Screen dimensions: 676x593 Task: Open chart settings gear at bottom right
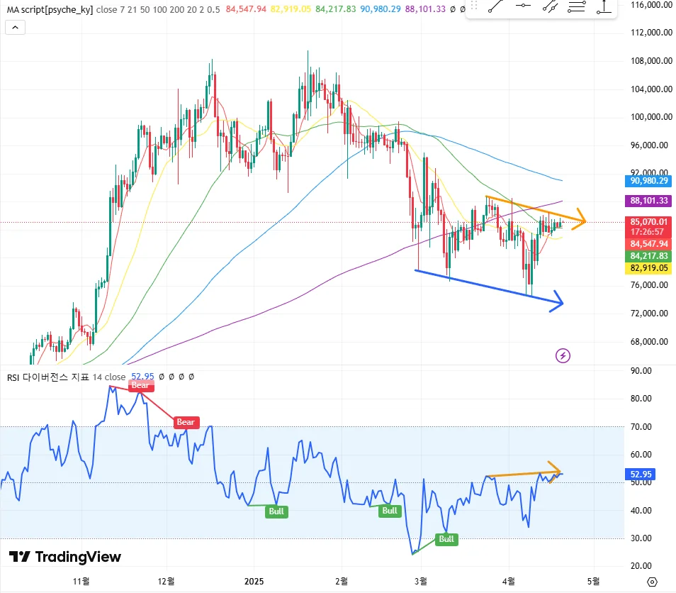click(653, 582)
